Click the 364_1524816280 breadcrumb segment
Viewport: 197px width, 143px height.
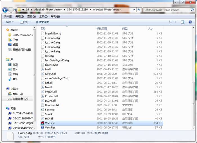[77, 10]
